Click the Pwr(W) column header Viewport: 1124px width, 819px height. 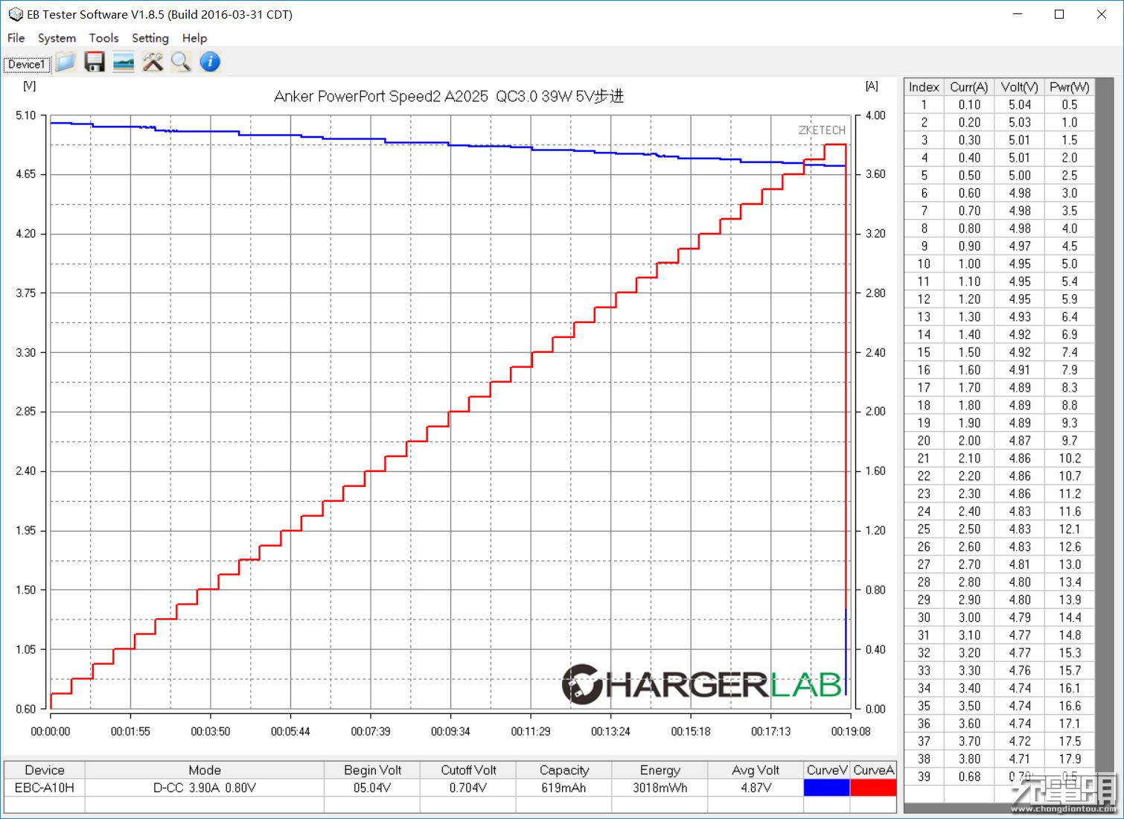(x=1070, y=87)
